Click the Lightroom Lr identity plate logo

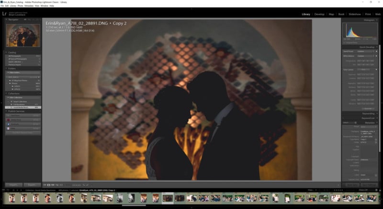click(4, 14)
